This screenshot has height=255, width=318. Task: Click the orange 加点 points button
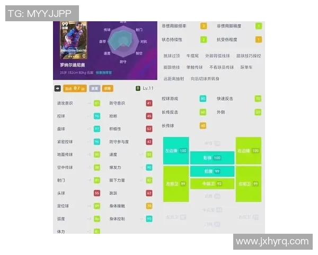point(75,89)
